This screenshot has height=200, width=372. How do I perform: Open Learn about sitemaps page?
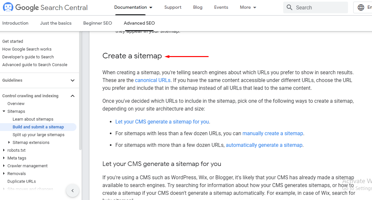[x=33, y=119]
